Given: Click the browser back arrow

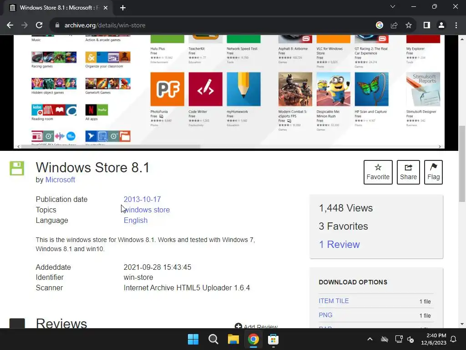Looking at the screenshot, I should (x=10, y=26).
